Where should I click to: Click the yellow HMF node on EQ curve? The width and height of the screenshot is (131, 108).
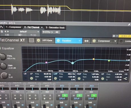[94, 59]
